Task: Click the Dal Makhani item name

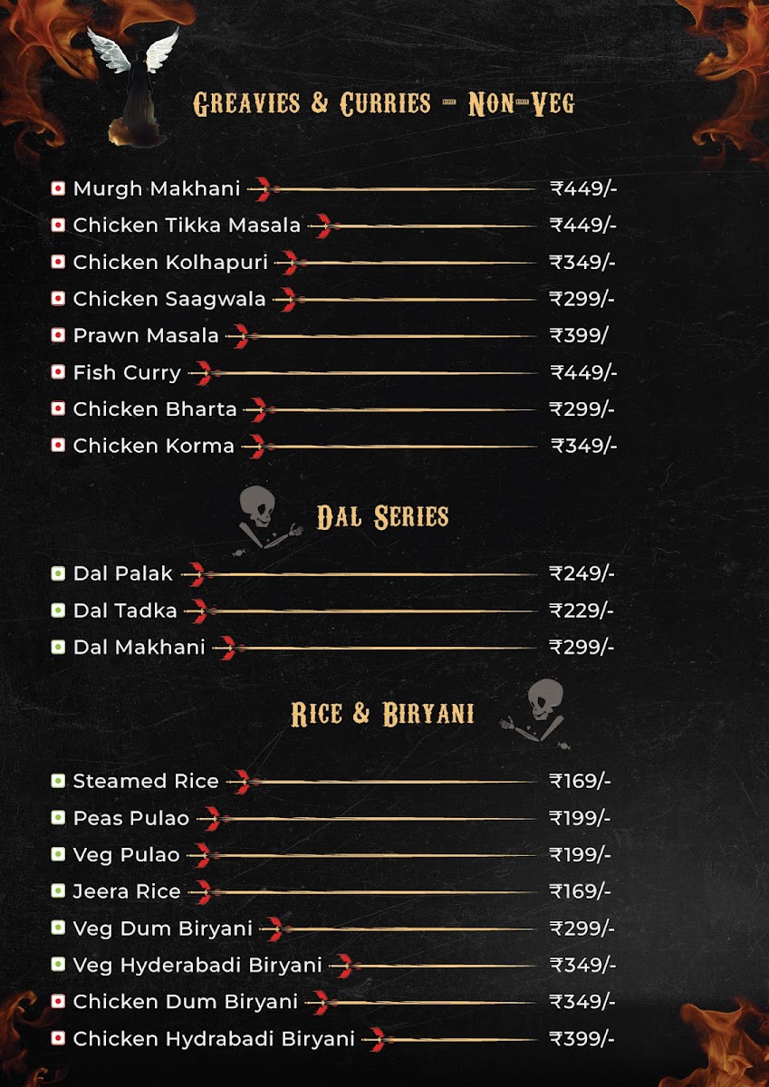Action: [x=139, y=648]
